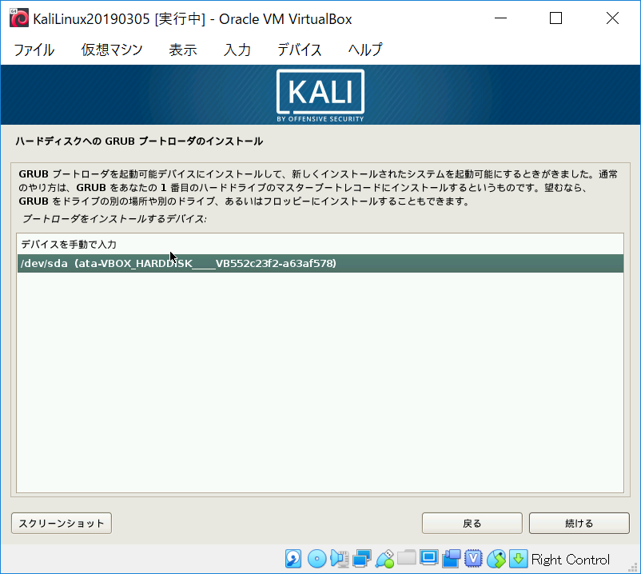Click the video capture status icon
This screenshot has height=574, width=641.
point(452,559)
